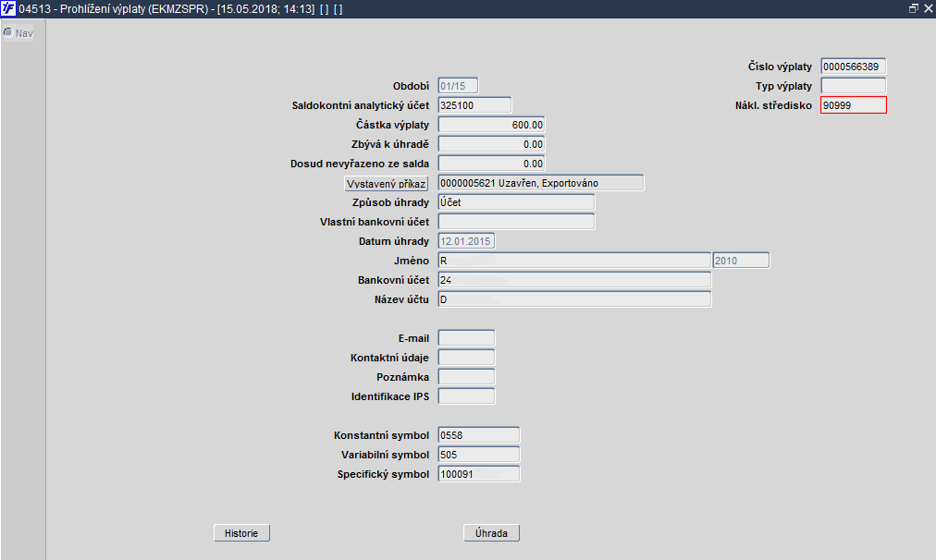Click field showing 0000005621 Uzavřen, Exportováno
This screenshot has height=560, width=936.
[541, 182]
